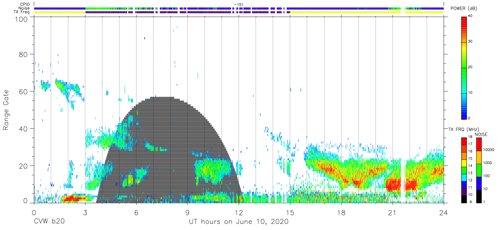Image resolution: width=499 pixels, height=230 pixels.
Task: Click the noise color strip at top
Action: tap(239, 8)
